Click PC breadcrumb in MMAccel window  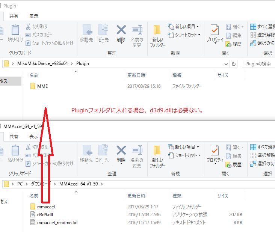pyautogui.click(x=20, y=184)
